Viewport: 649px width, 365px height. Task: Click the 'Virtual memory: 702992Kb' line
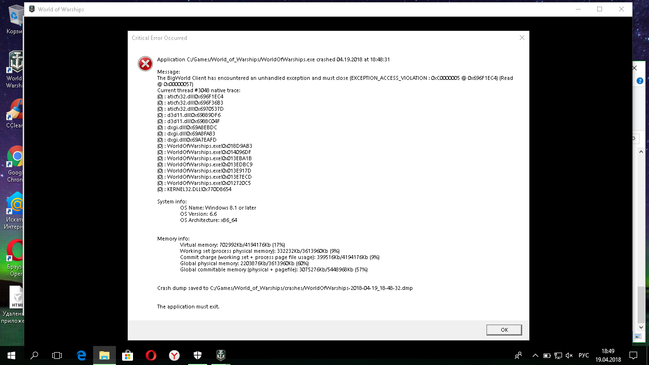(x=232, y=245)
